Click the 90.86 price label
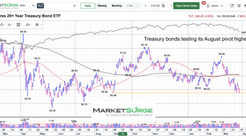The height and width of the screenshot is (136, 246). point(222,54)
